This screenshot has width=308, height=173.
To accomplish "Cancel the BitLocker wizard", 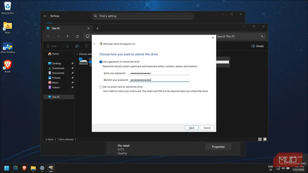I will click(x=207, y=128).
